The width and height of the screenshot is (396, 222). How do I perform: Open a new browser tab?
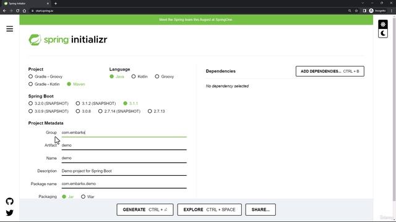(56, 4)
